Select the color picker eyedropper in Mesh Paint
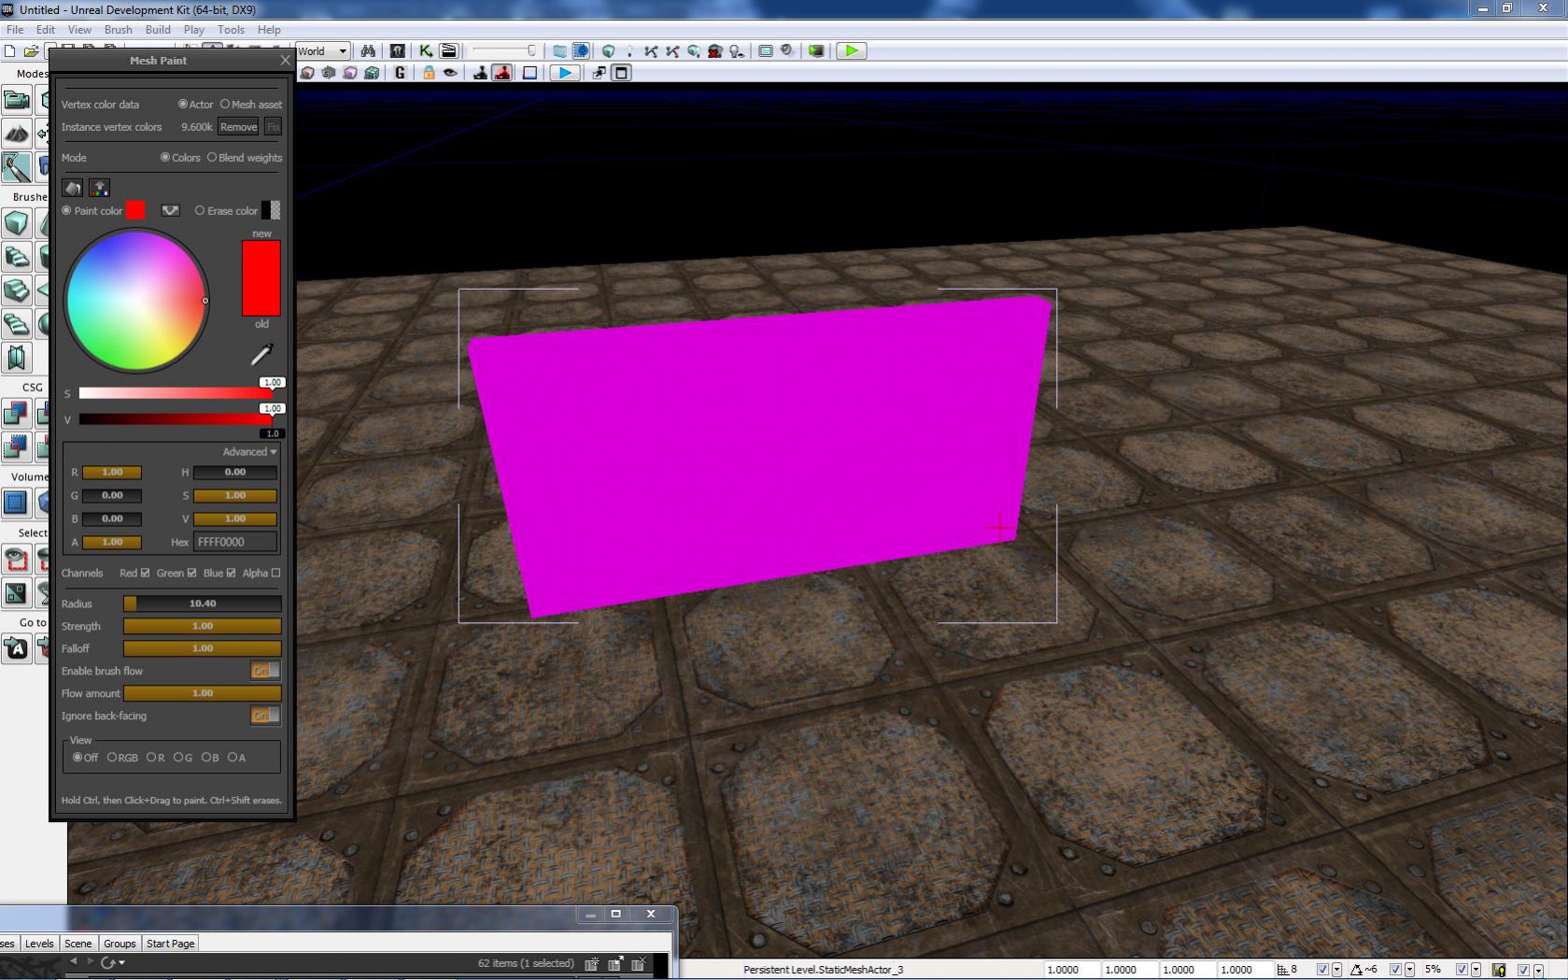This screenshot has width=1568, height=980. (262, 354)
